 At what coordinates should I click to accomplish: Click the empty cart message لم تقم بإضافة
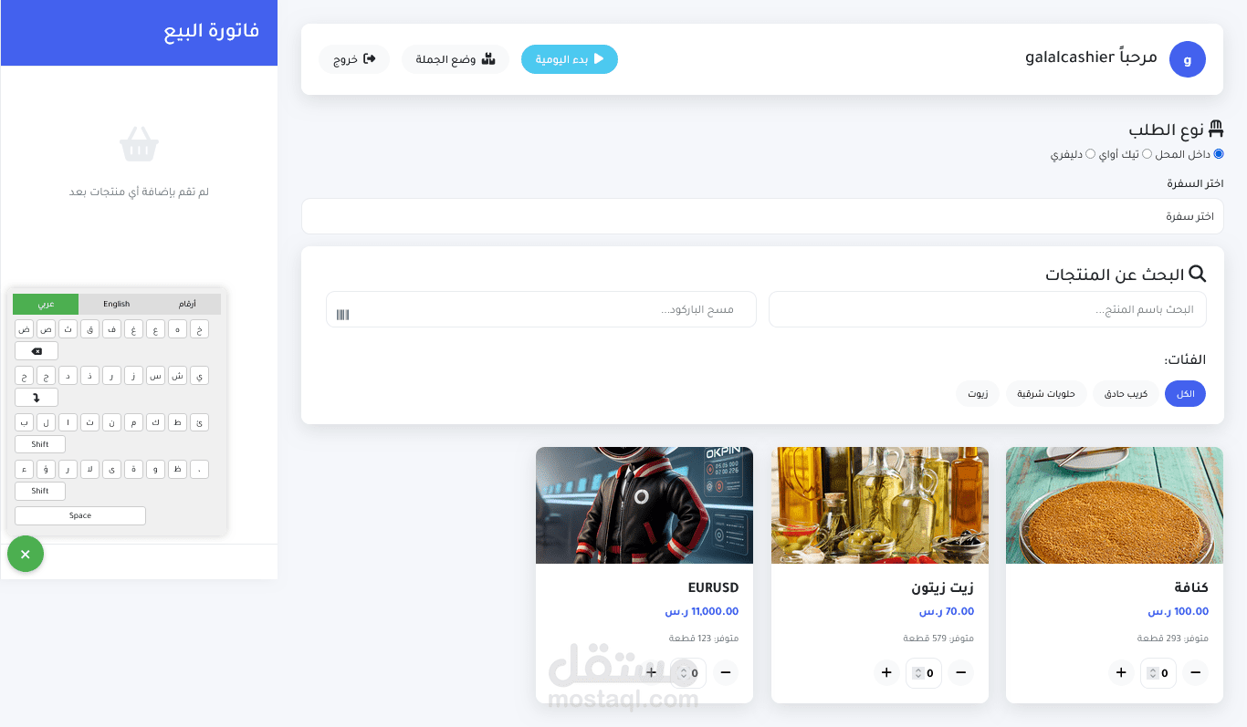pos(140,192)
